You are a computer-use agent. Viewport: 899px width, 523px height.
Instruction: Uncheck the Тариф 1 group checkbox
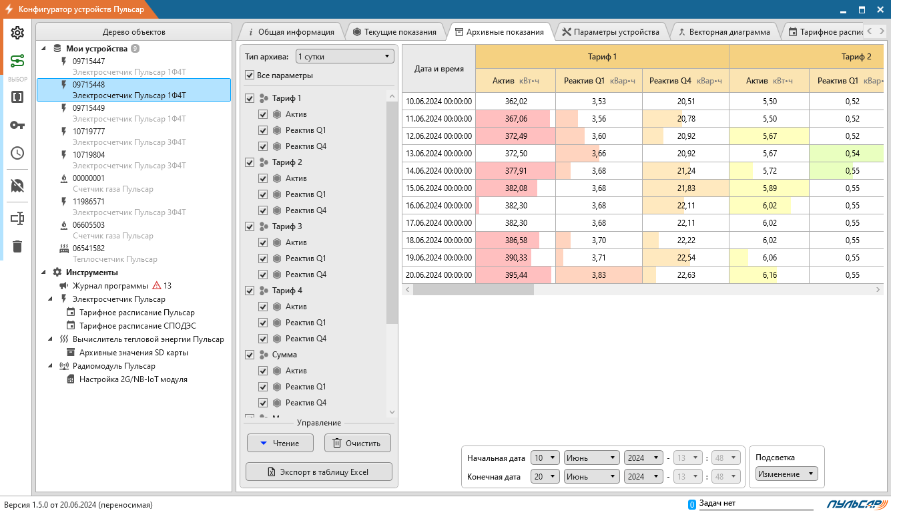click(250, 98)
